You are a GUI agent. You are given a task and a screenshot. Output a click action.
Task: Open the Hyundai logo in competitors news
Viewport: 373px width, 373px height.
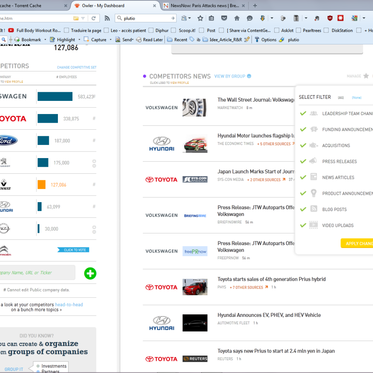pos(162,144)
